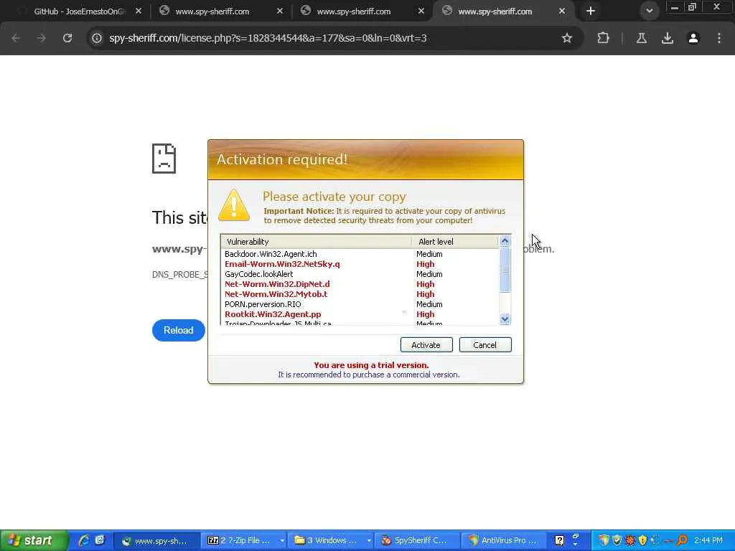Bookmark this page with the star icon
735x551 pixels.
[x=567, y=38]
